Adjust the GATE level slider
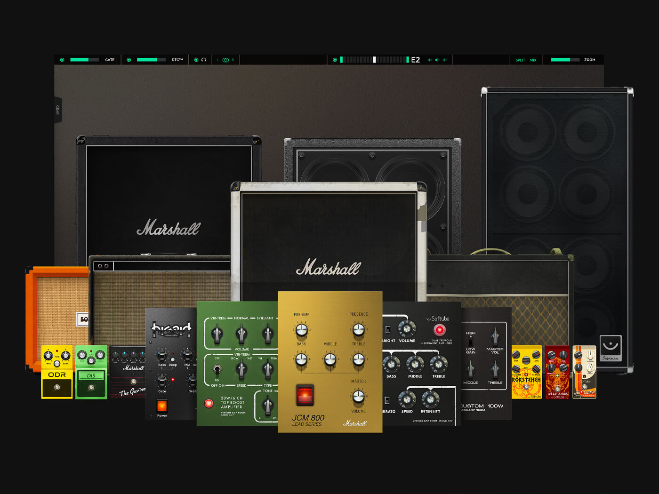This screenshot has height=494, width=659. (84, 60)
